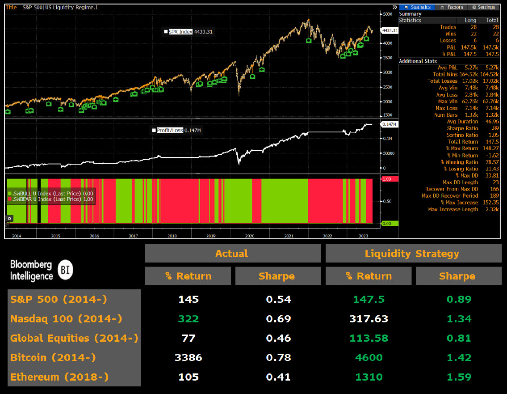Image resolution: width=507 pixels, height=394 pixels.
Task: Select the Total Wins row label
Action: click(445, 74)
